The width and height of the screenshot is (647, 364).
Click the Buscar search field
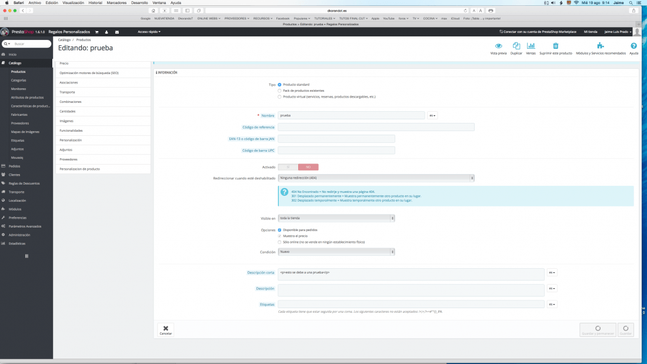(27, 44)
